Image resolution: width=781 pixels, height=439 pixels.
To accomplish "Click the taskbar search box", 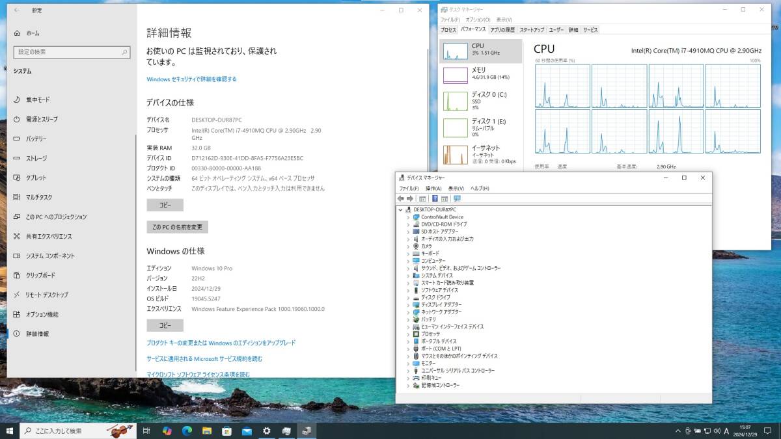I will [79, 431].
